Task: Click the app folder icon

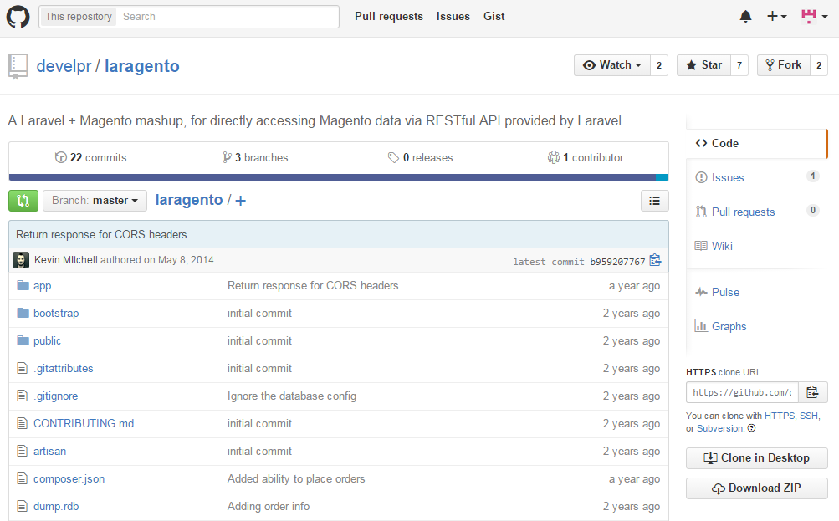Action: point(23,285)
